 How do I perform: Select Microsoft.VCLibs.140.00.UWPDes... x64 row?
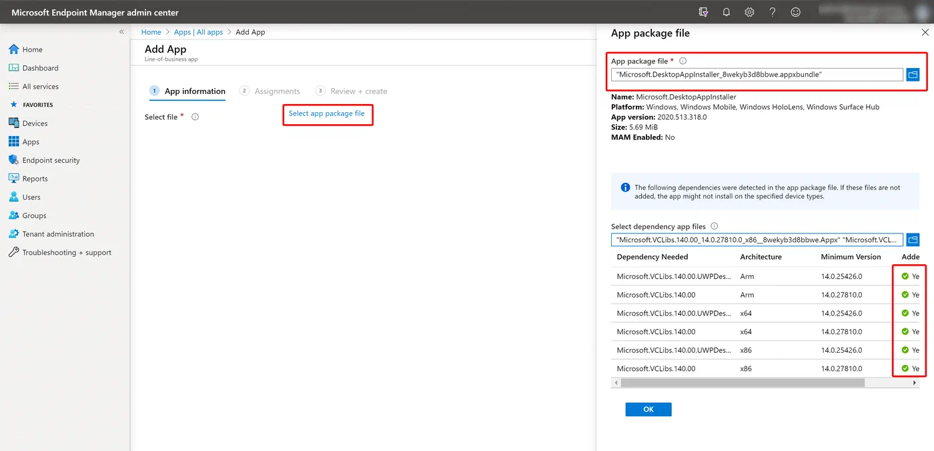[x=765, y=313]
